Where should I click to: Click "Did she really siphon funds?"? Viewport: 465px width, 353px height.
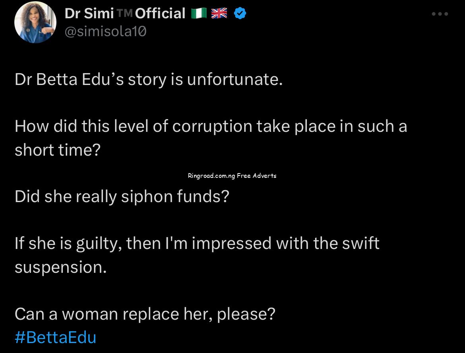click(x=122, y=197)
